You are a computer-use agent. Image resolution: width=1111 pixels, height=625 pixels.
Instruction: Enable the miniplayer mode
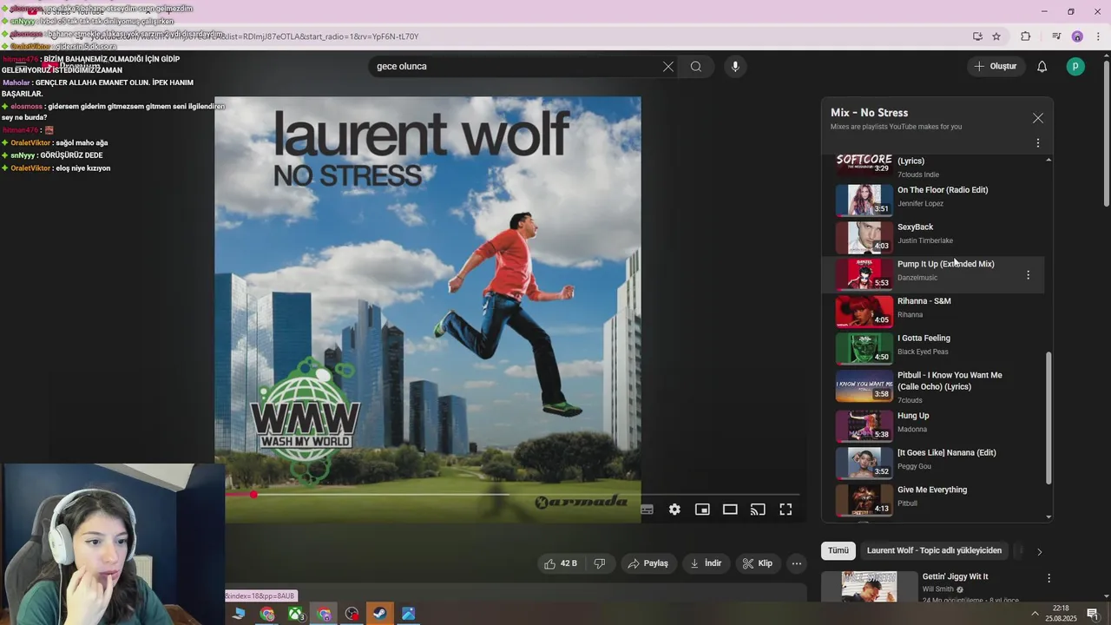[702, 510]
